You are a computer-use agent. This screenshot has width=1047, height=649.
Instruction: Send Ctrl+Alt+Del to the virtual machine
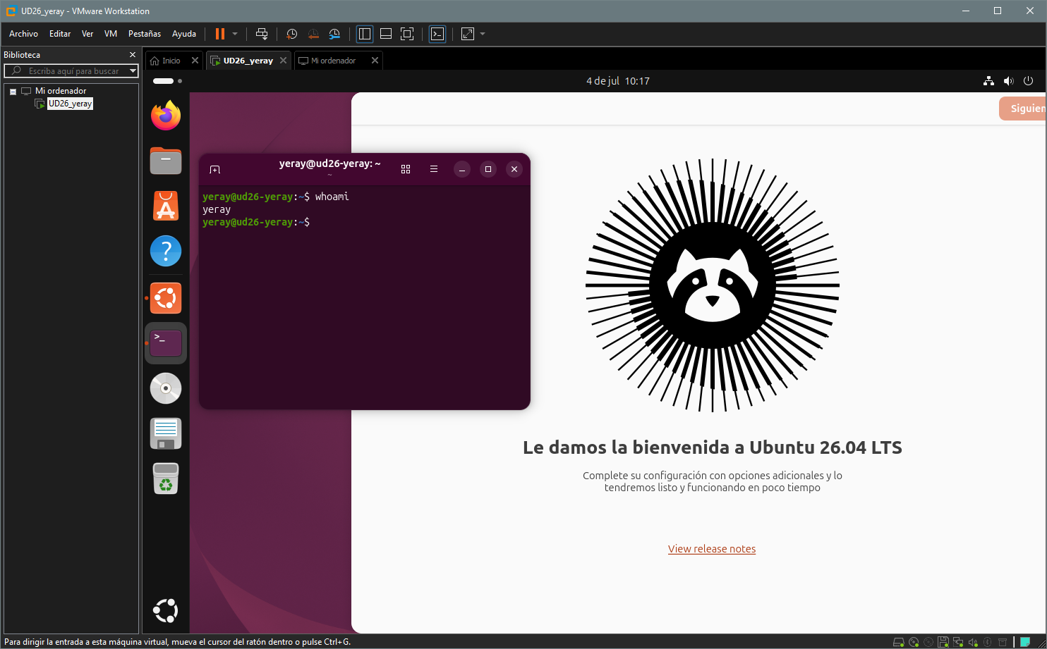[262, 34]
